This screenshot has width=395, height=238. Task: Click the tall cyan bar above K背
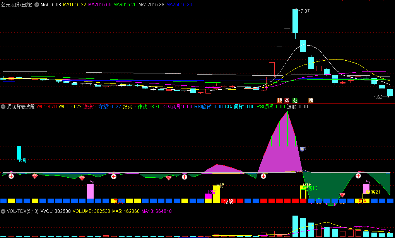(x=19, y=153)
